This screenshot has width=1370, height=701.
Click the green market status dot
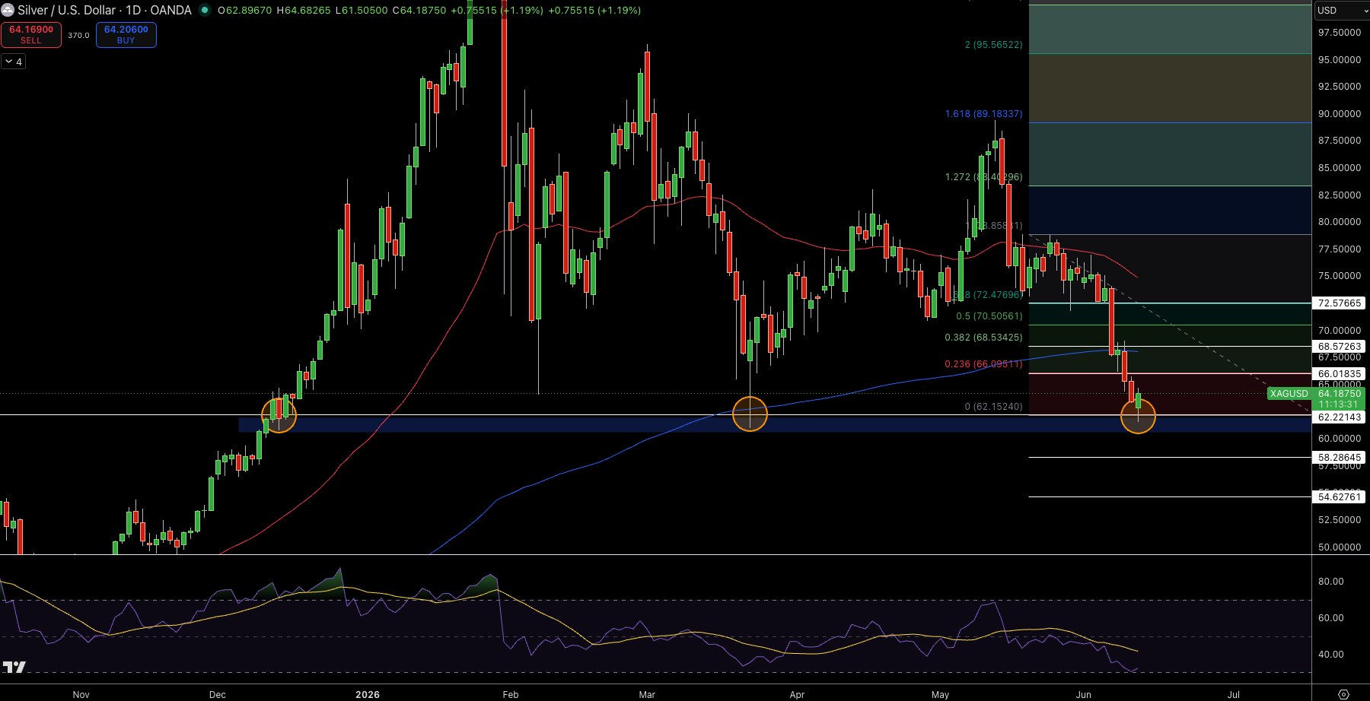point(204,10)
